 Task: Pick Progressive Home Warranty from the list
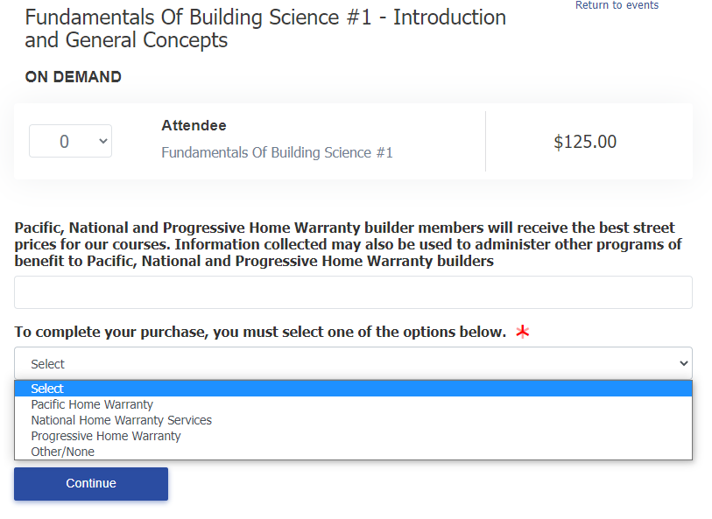(105, 436)
